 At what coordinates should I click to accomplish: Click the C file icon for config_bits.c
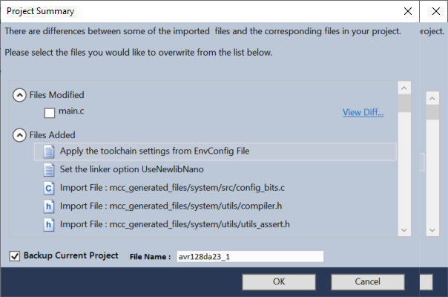point(50,187)
